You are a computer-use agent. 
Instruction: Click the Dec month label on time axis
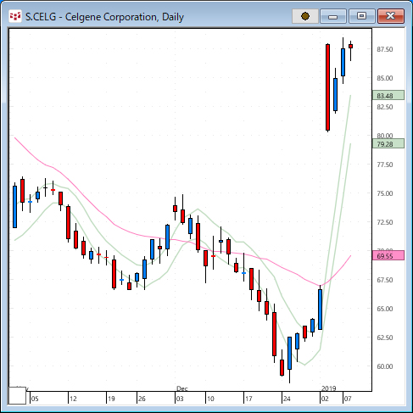(182, 388)
